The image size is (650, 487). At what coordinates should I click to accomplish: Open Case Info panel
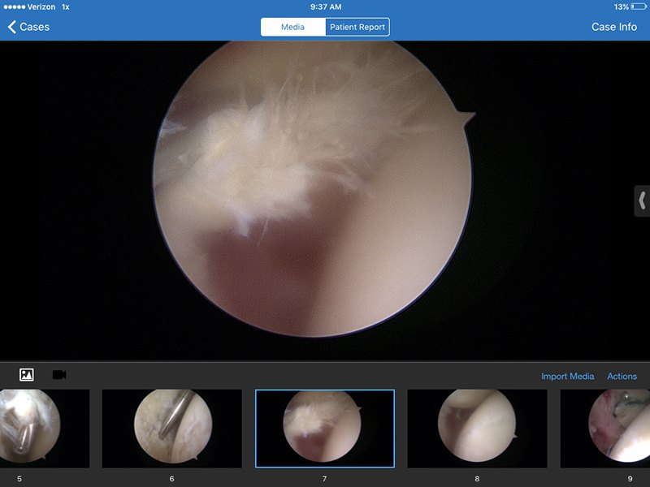tap(614, 27)
